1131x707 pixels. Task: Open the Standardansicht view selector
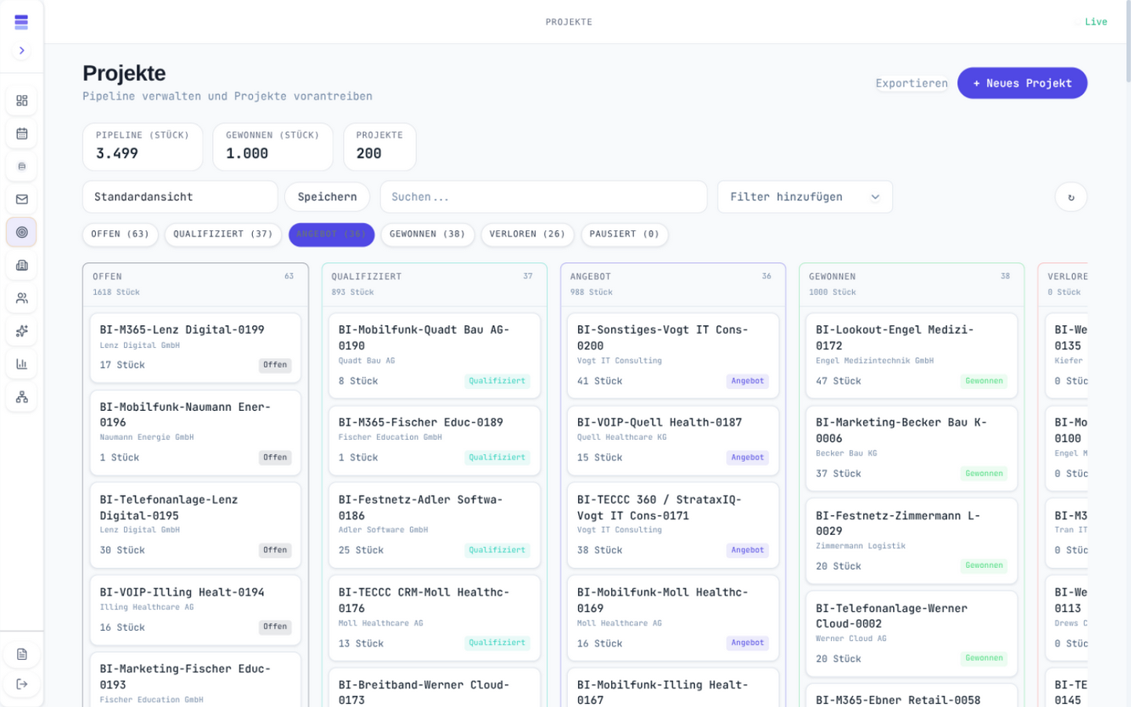click(x=180, y=197)
